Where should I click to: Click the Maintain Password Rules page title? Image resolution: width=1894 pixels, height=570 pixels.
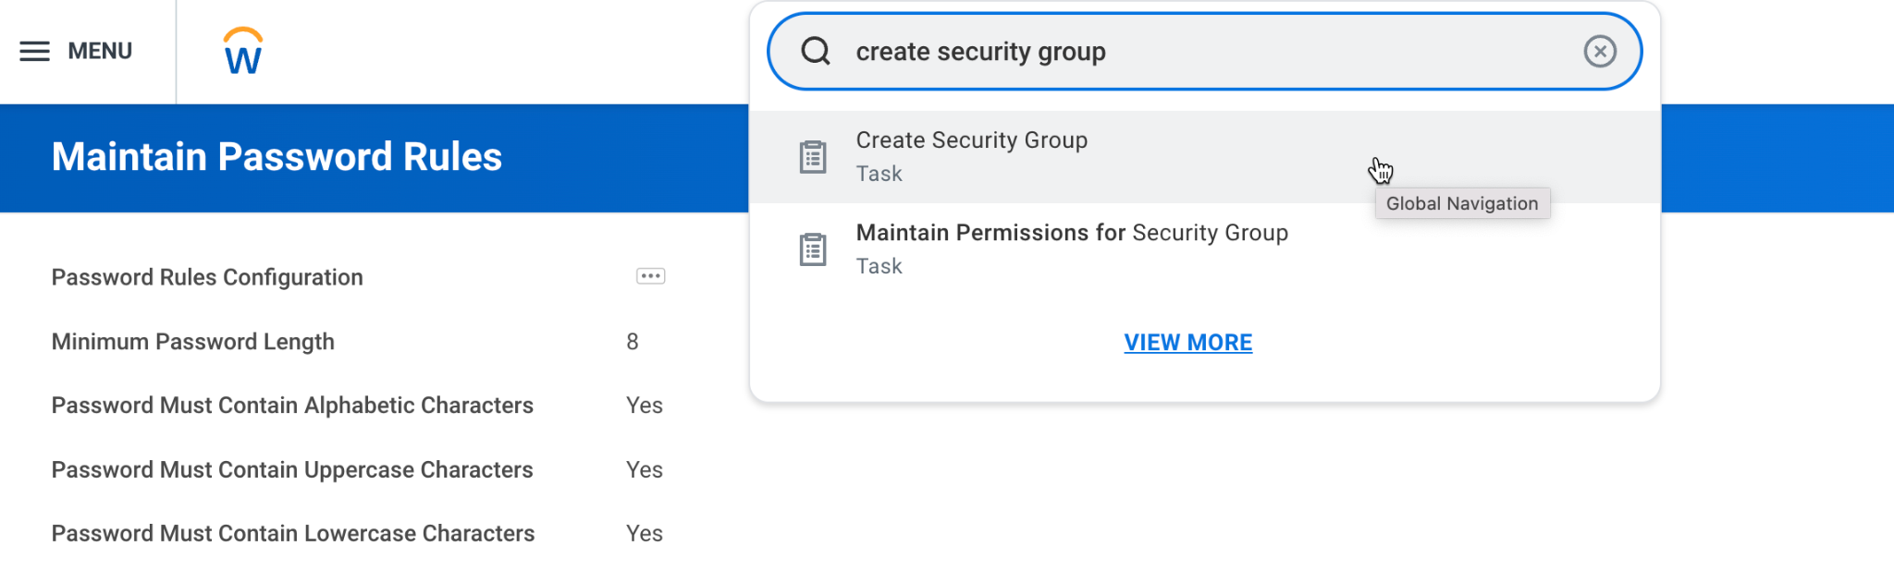coord(277,157)
